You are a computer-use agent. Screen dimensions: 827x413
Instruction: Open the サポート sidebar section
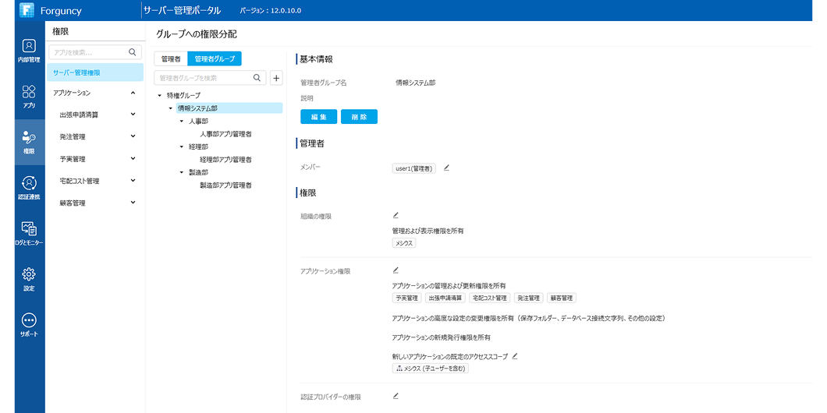coord(30,326)
